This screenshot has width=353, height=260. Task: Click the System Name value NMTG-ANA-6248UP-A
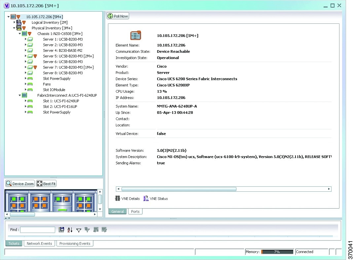pyautogui.click(x=177, y=106)
